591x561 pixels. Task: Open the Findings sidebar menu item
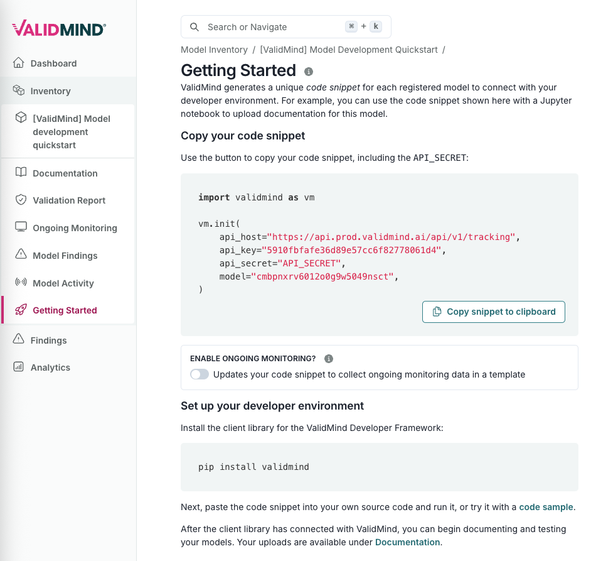pyautogui.click(x=48, y=340)
